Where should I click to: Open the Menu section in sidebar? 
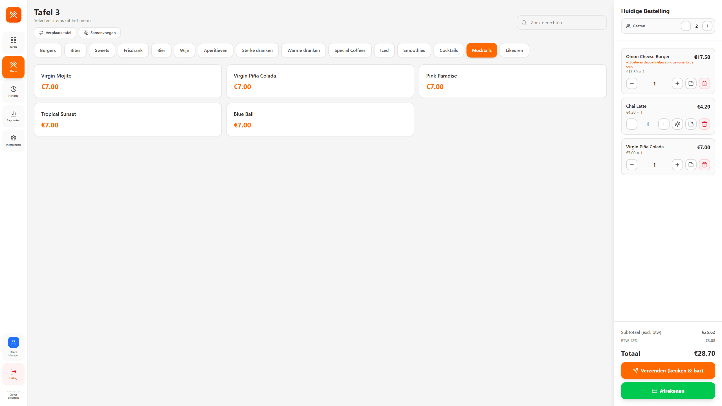(13, 67)
